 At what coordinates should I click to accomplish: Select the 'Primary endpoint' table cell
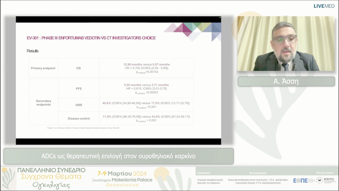click(x=43, y=68)
